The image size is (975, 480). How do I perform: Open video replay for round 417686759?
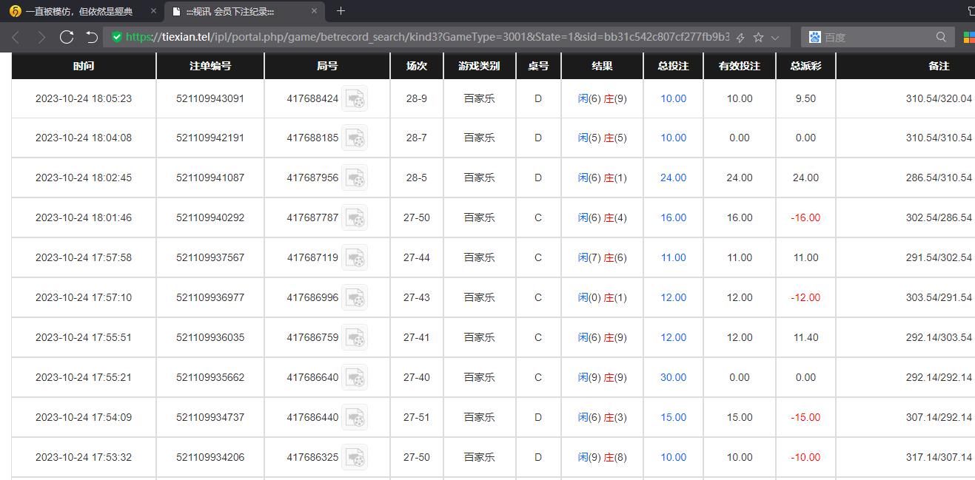[355, 337]
